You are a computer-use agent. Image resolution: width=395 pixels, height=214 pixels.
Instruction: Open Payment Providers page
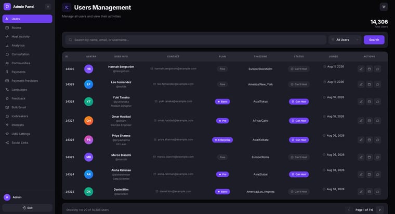pos(27,81)
